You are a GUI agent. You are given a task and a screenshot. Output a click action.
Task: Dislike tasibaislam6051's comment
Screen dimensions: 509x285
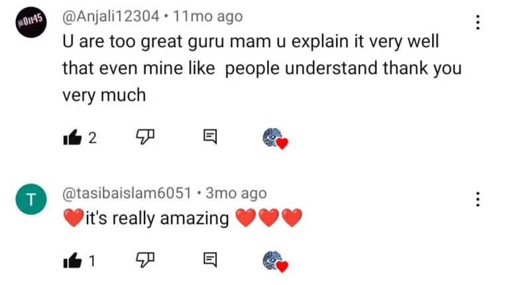pyautogui.click(x=144, y=260)
